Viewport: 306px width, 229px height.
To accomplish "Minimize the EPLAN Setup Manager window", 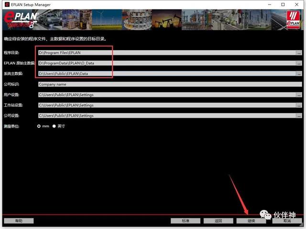I will (270, 4).
